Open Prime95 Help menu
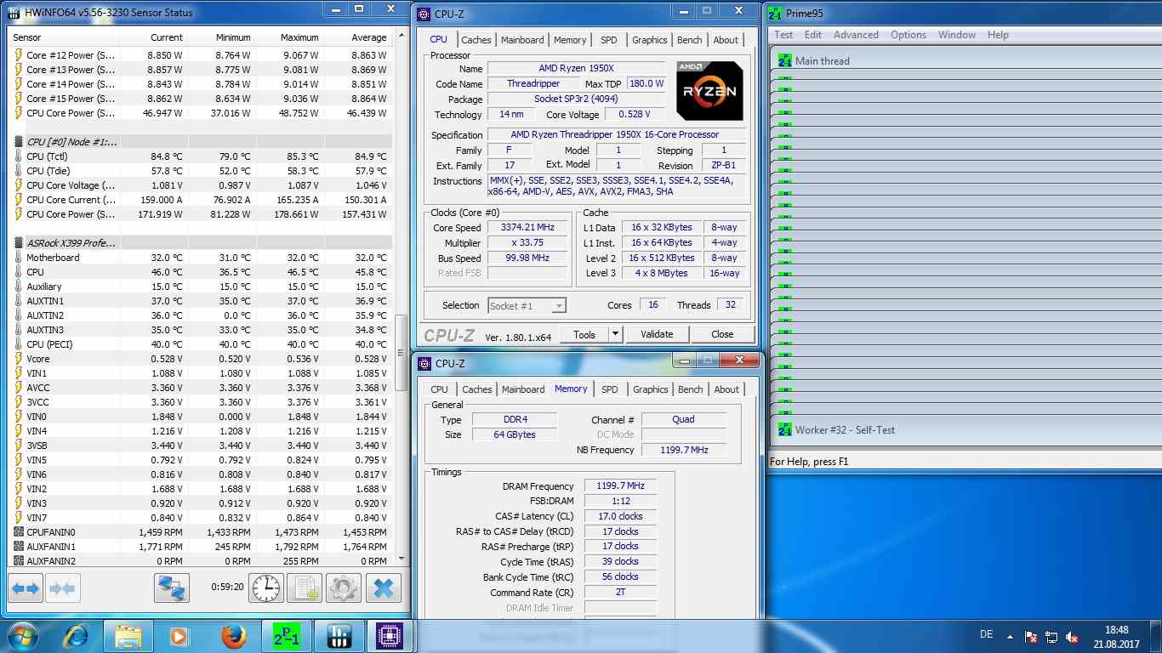The image size is (1162, 653). coord(998,35)
